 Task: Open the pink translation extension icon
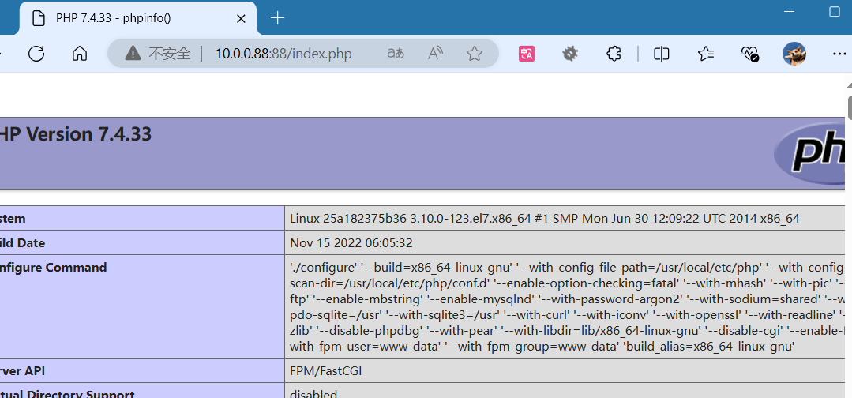click(527, 54)
